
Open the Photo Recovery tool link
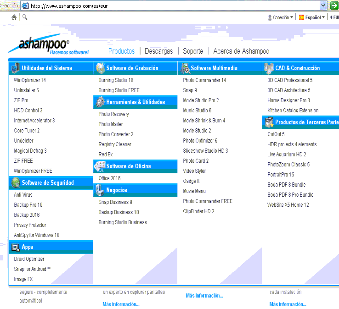tap(113, 114)
